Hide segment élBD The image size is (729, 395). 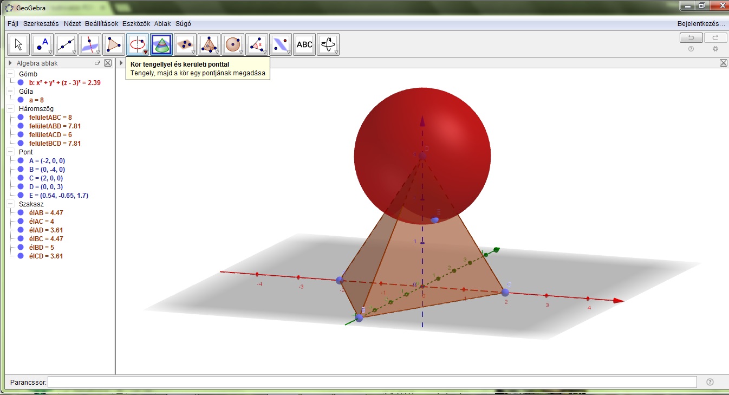pyautogui.click(x=21, y=248)
